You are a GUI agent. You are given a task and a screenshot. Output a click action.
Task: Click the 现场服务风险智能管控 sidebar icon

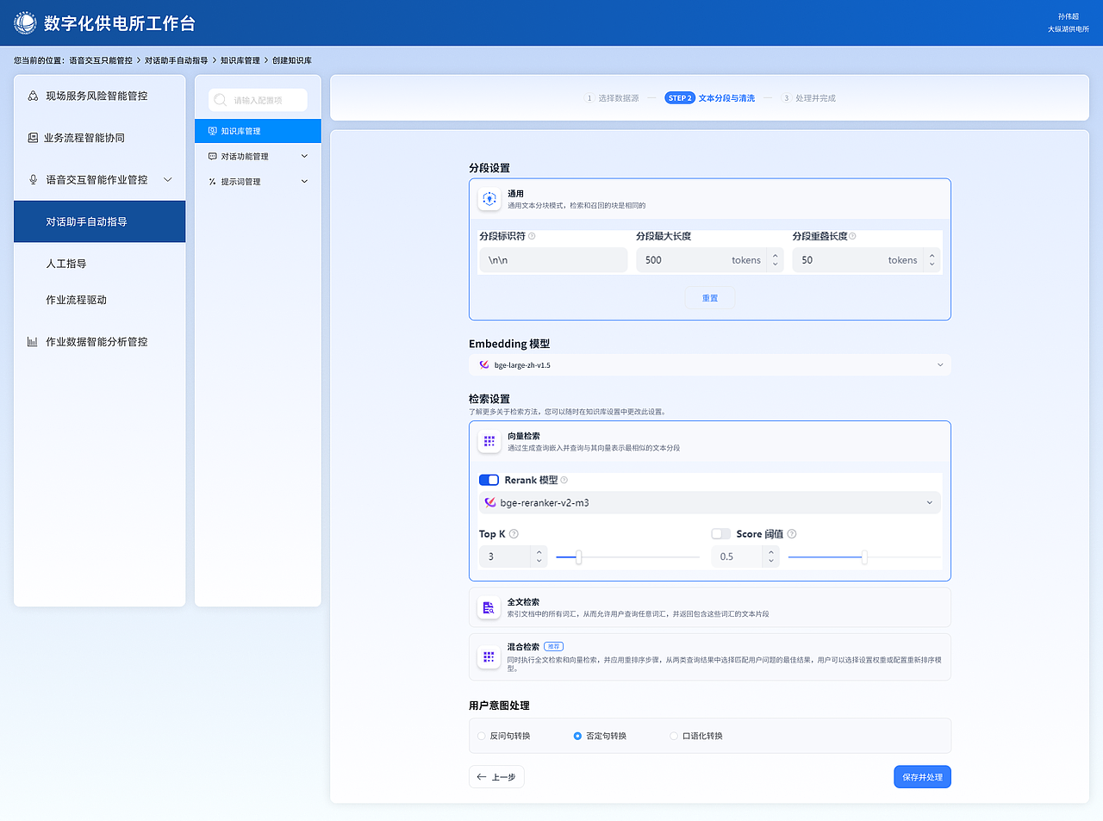click(33, 96)
